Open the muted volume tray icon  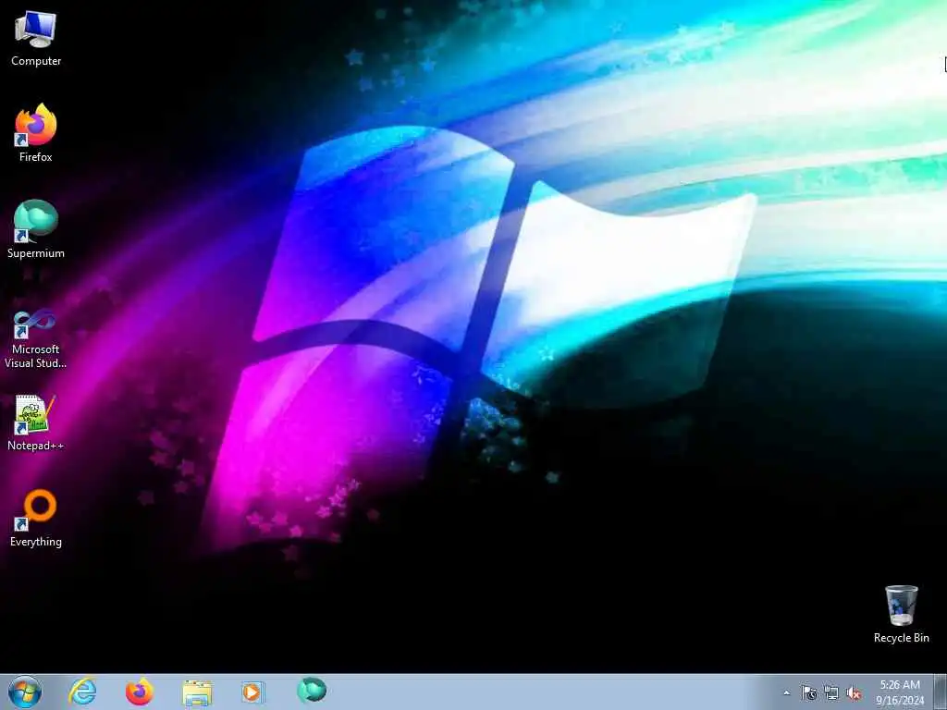click(854, 692)
